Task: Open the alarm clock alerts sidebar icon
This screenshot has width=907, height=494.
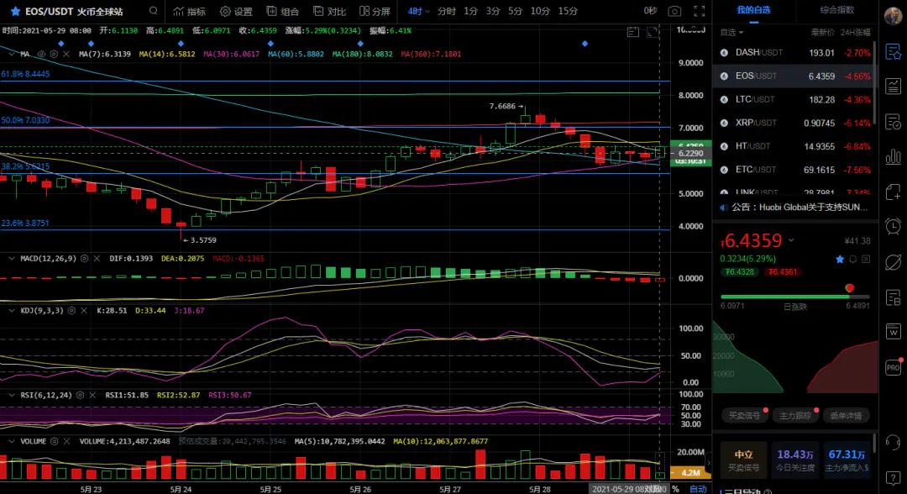Action: pos(893,226)
